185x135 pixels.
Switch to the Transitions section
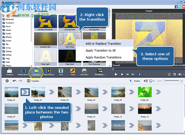coord(36,72)
